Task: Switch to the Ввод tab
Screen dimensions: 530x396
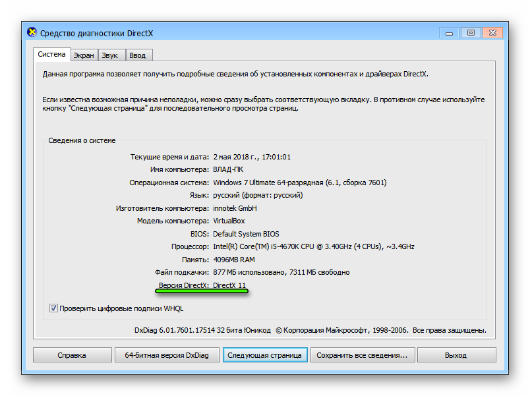Action: click(138, 55)
